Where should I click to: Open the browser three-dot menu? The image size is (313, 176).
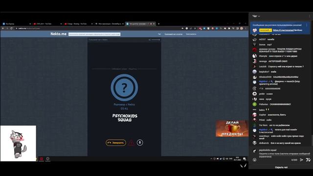coord(246,28)
